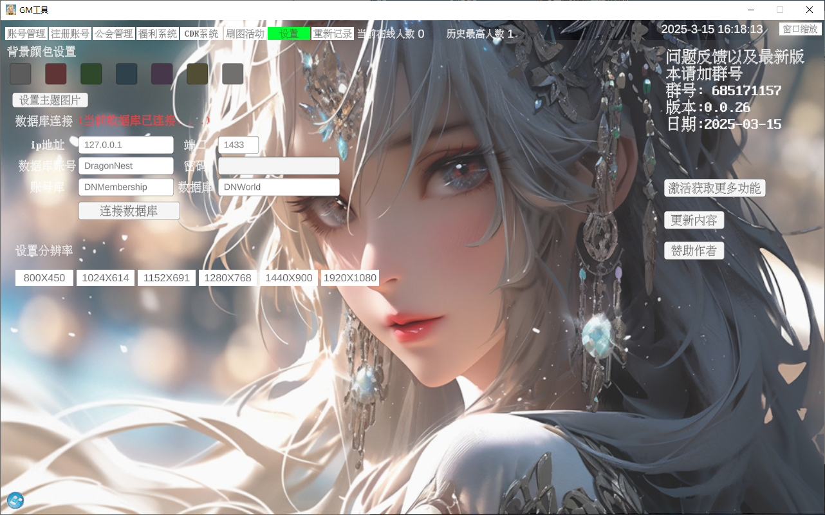Pick the dark green background color swatch

pos(91,74)
